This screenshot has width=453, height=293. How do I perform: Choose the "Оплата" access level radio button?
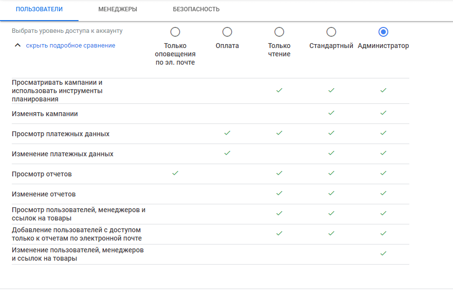coord(227,32)
